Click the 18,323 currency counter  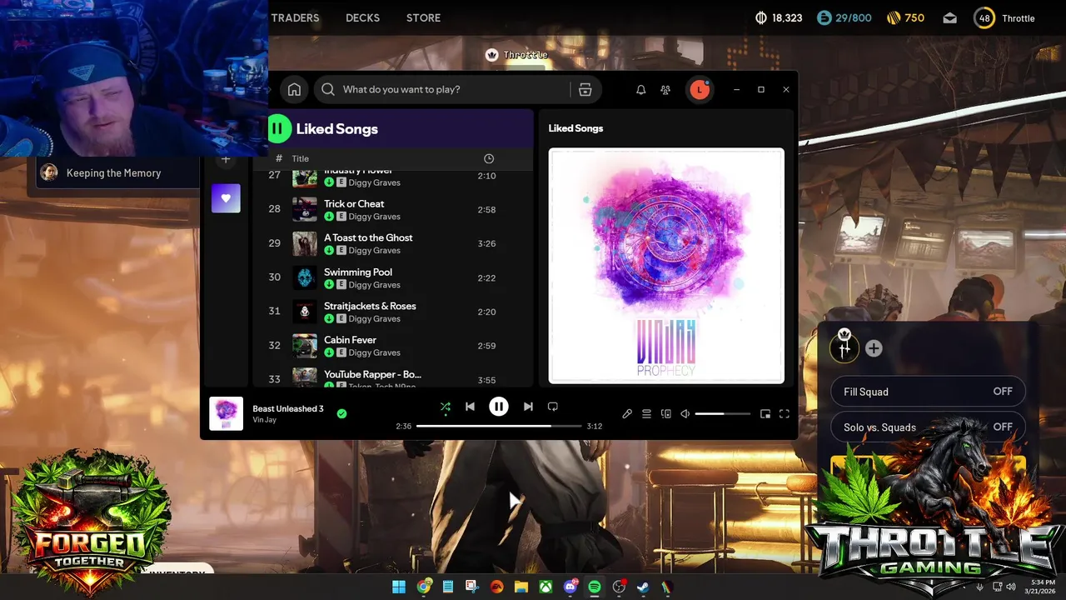point(779,17)
